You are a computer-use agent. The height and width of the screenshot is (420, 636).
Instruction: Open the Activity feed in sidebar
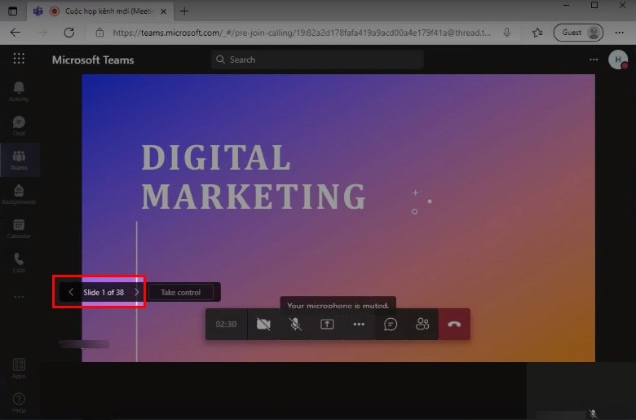pyautogui.click(x=19, y=91)
